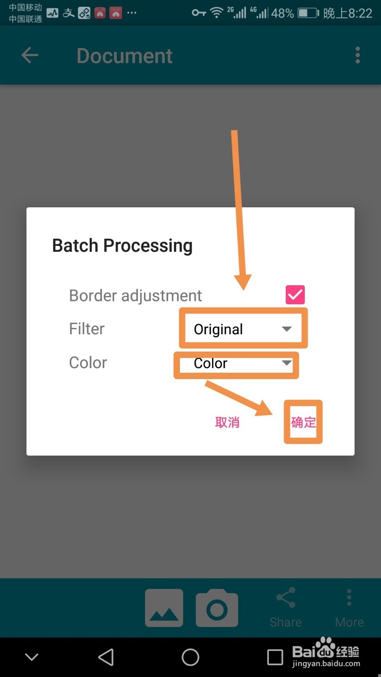Viewport: 381px width, 677px height.
Task: Open recent apps square button
Action: [x=275, y=657]
